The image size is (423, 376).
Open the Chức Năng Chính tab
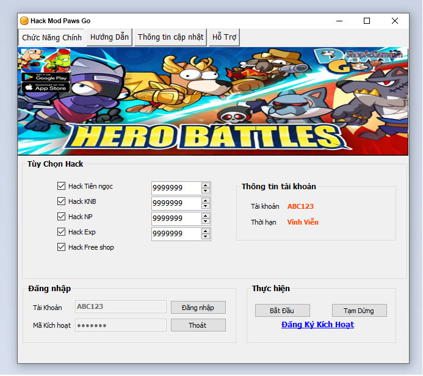(x=51, y=37)
